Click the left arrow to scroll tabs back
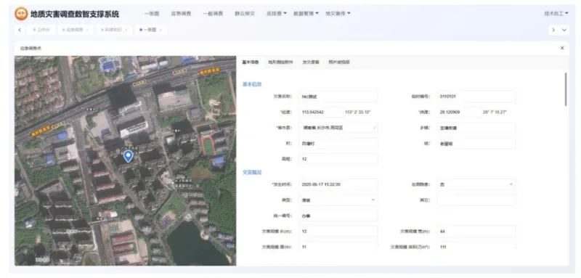581x278 pixels. tap(20, 30)
